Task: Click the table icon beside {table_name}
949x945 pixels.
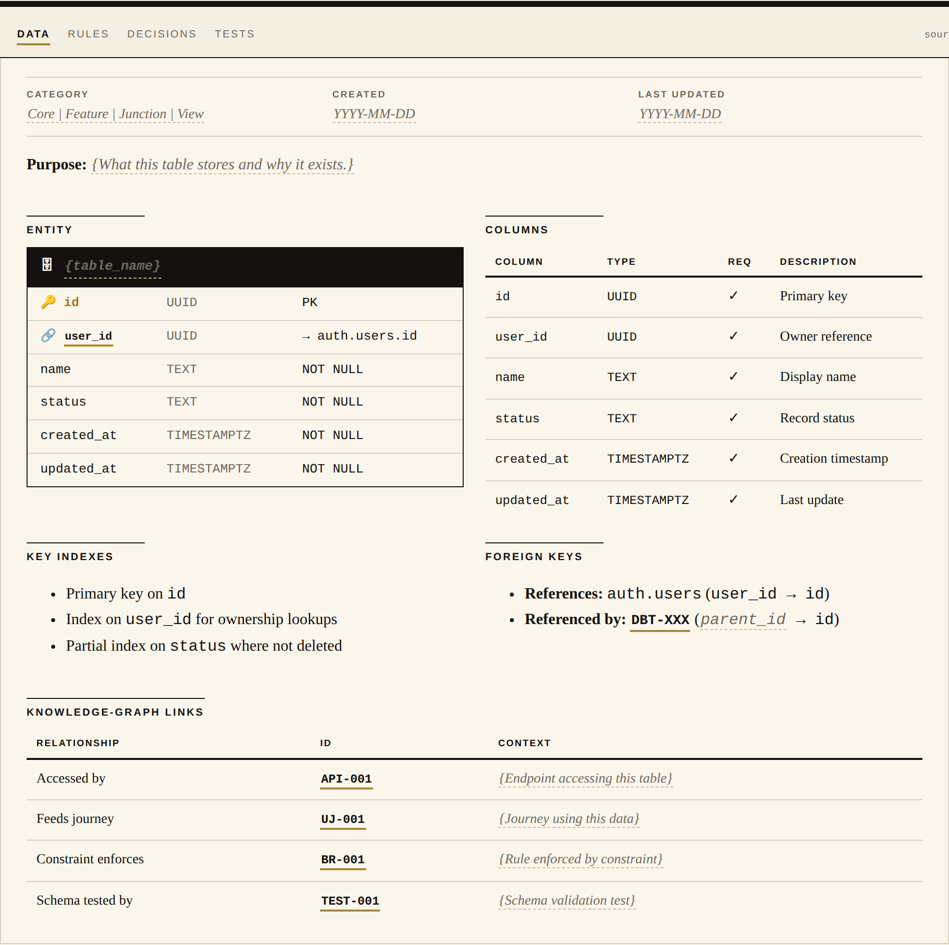Action: pyautogui.click(x=47, y=265)
